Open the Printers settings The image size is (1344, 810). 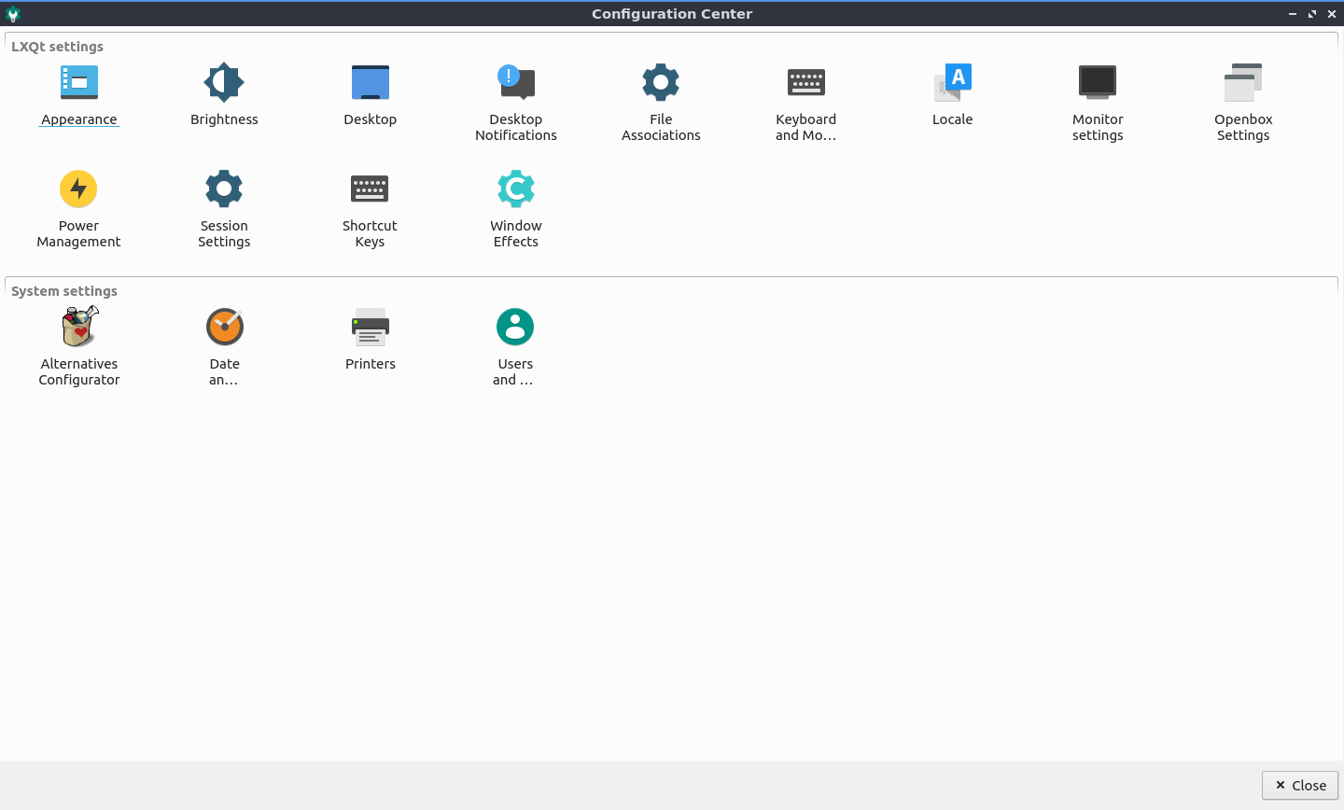[371, 328]
